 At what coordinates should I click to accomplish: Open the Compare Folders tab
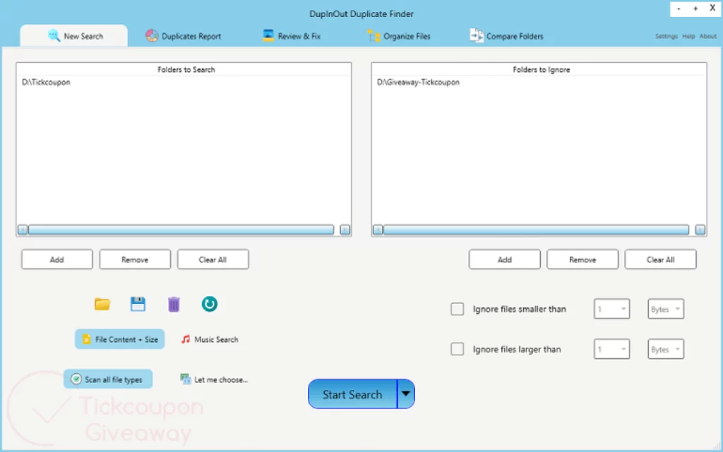506,36
